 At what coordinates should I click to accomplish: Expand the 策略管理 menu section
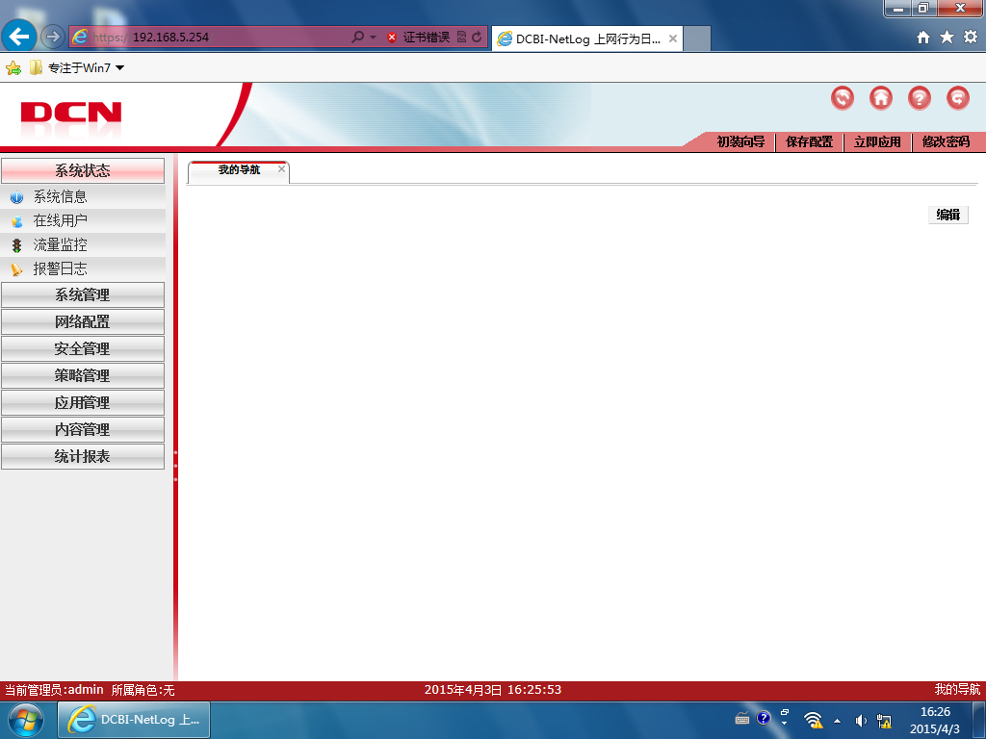pyautogui.click(x=83, y=376)
